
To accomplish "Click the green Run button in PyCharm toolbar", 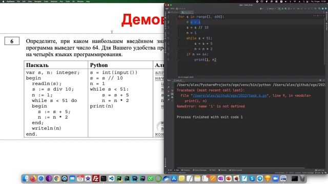I will click(x=280, y=9).
